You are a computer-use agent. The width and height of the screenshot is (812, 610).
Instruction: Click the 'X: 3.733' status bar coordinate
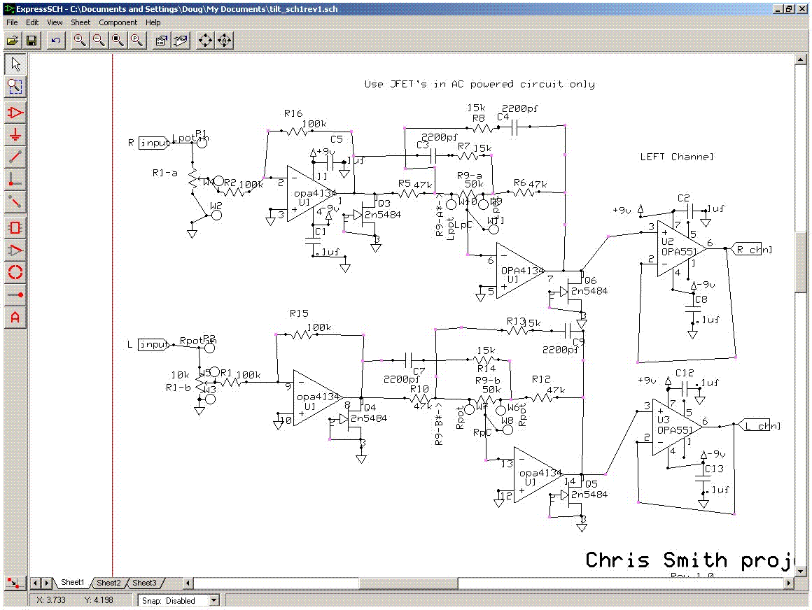click(51, 600)
